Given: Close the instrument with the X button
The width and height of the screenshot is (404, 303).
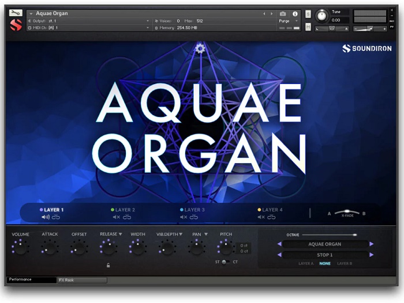Looking at the screenshot, I should pyautogui.click(x=392, y=10).
